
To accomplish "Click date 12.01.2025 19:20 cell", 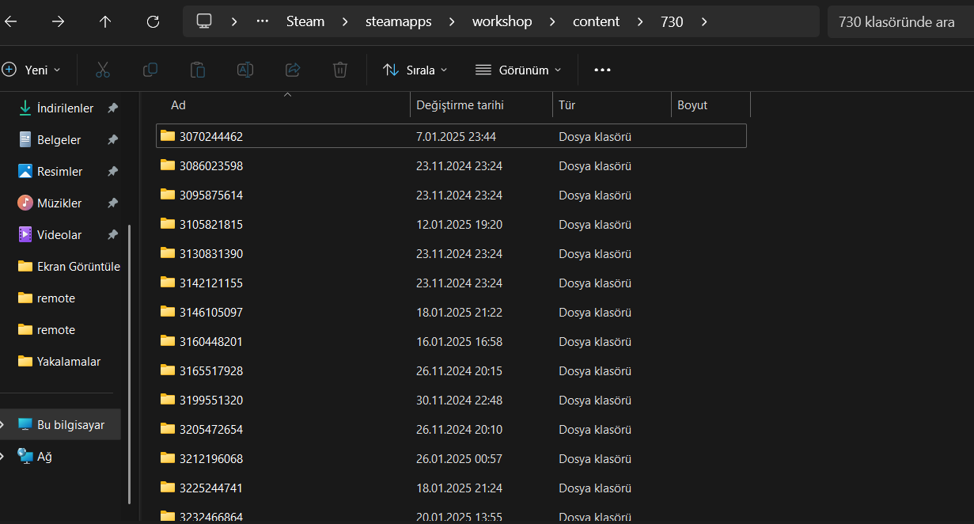I will pyautogui.click(x=459, y=224).
